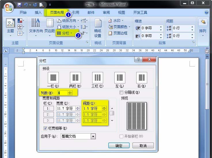Open 页边距 margins menu
This screenshot has height=158, width=212.
point(50,28)
